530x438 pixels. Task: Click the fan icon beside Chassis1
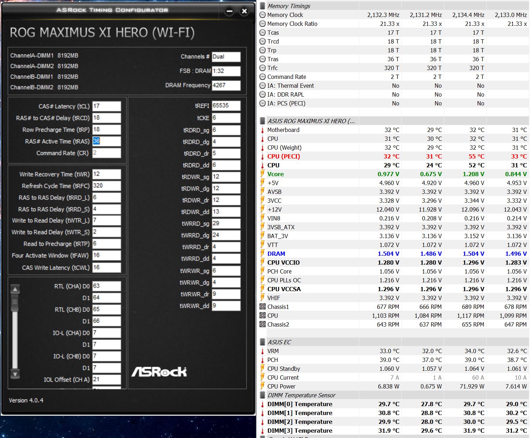point(263,307)
